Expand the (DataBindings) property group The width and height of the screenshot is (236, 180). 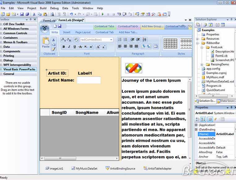coord(196,129)
